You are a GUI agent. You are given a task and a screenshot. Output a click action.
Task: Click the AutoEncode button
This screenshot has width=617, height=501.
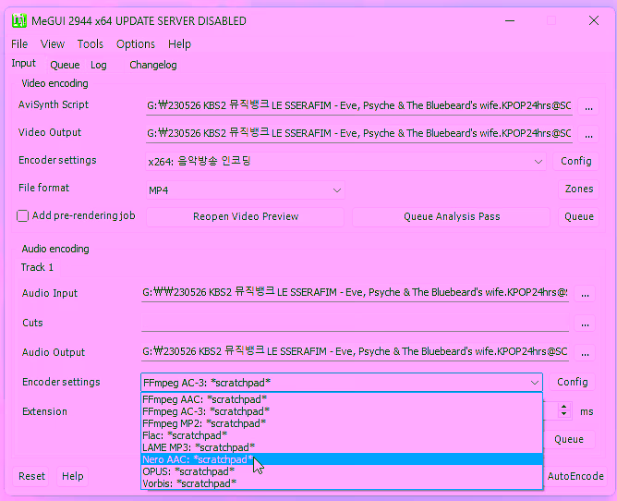tap(575, 476)
